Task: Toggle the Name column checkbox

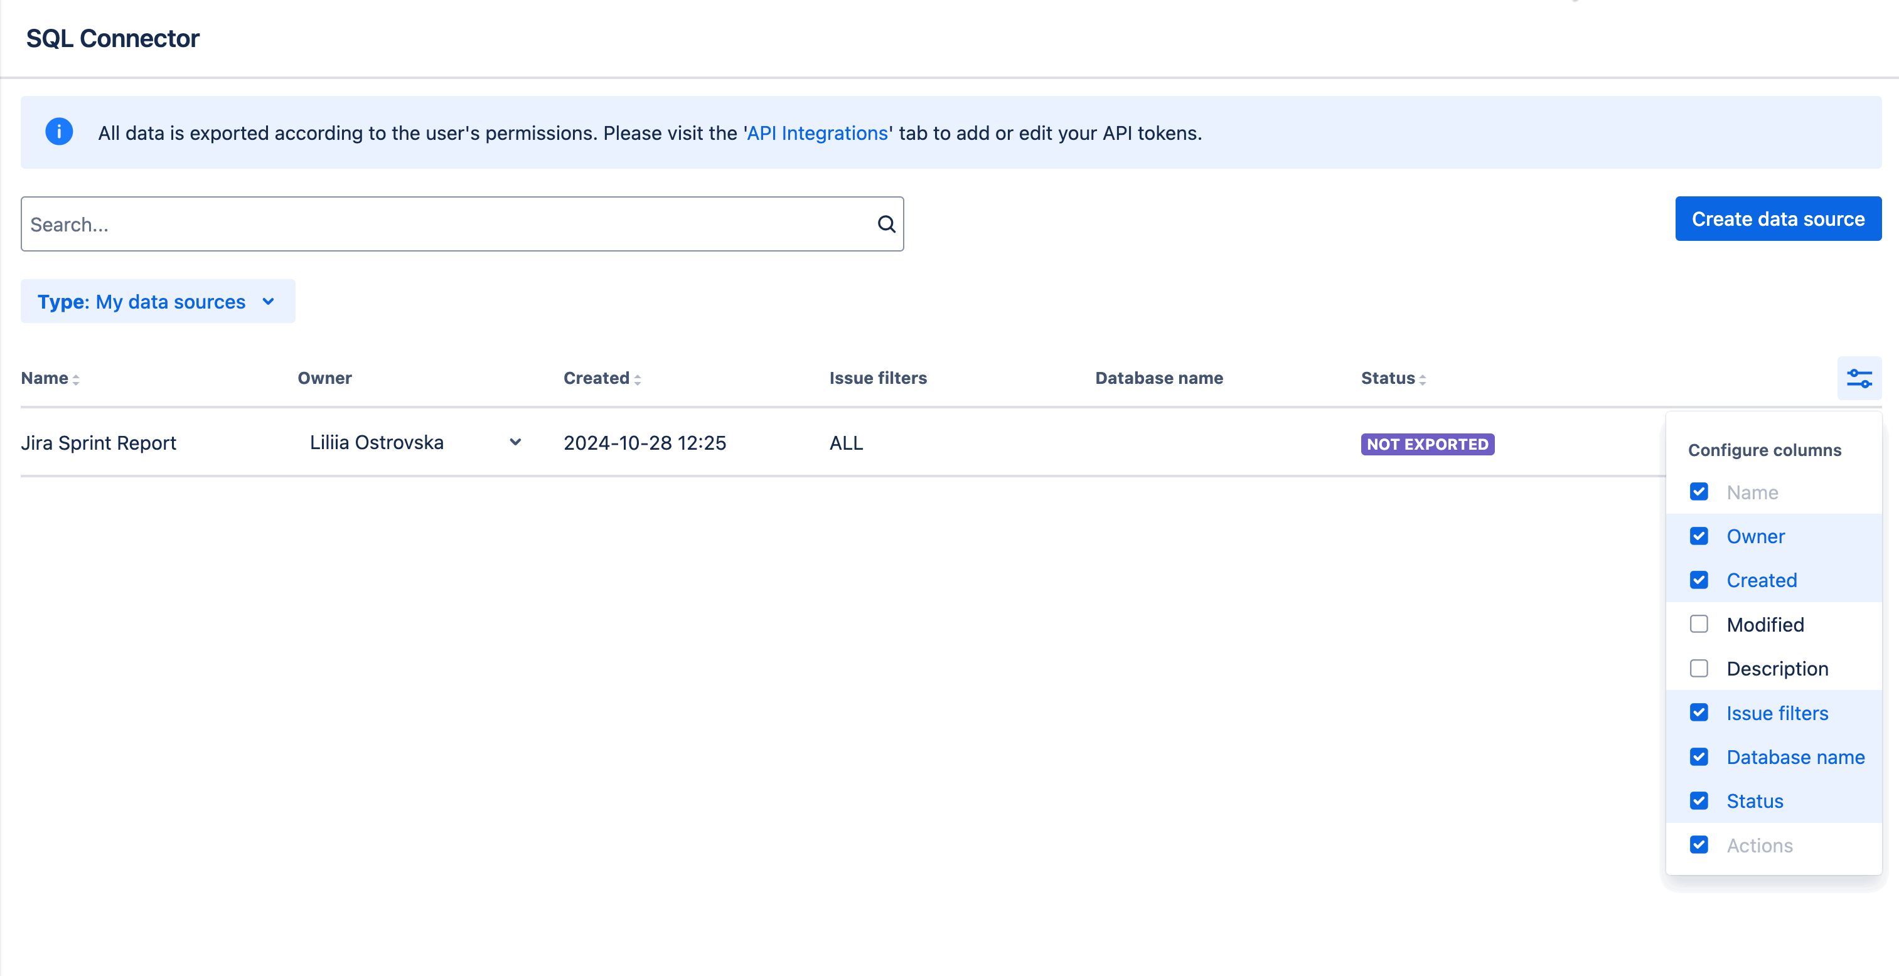Action: pos(1699,491)
